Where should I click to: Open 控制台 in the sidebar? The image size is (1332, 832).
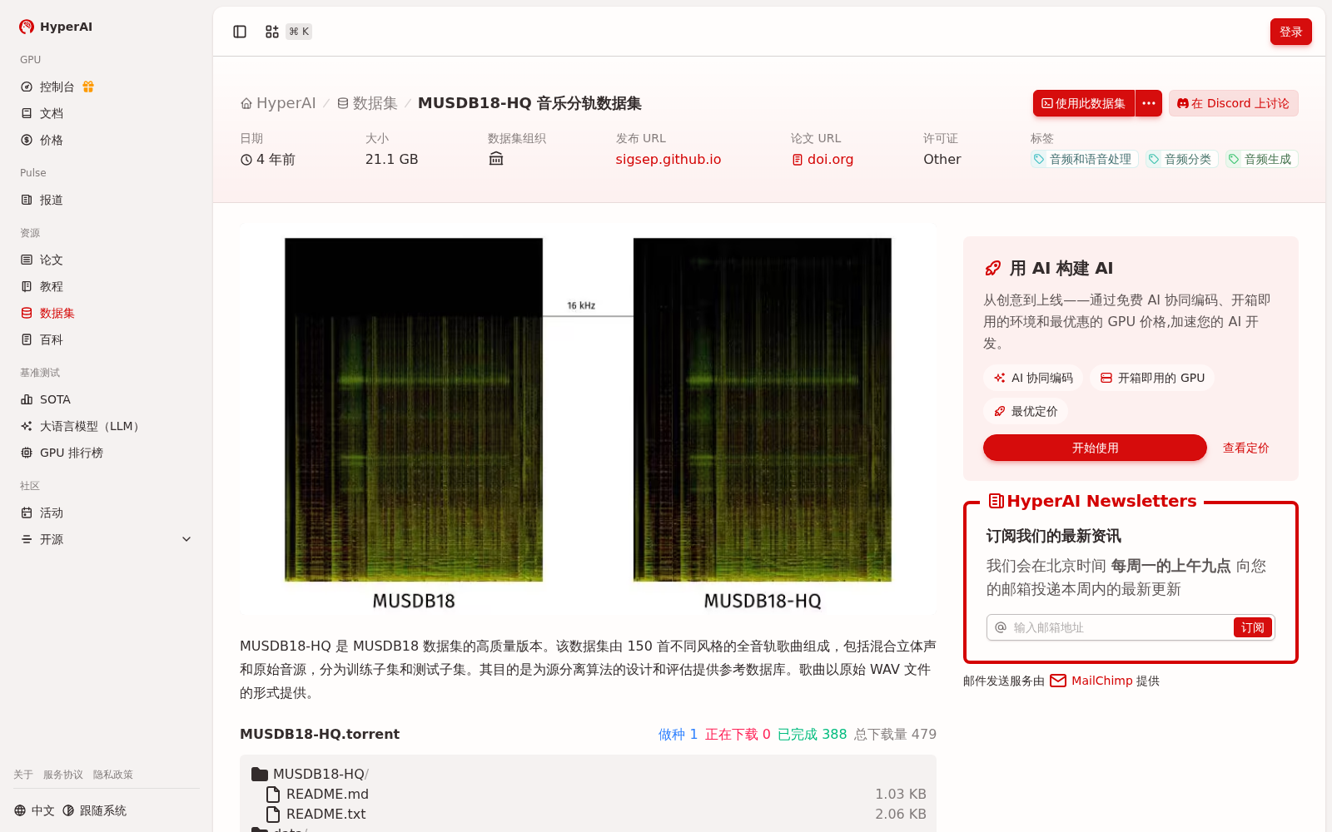click(57, 87)
